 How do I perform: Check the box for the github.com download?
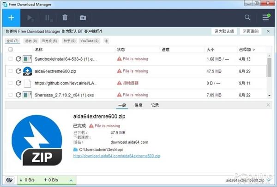click(11, 83)
